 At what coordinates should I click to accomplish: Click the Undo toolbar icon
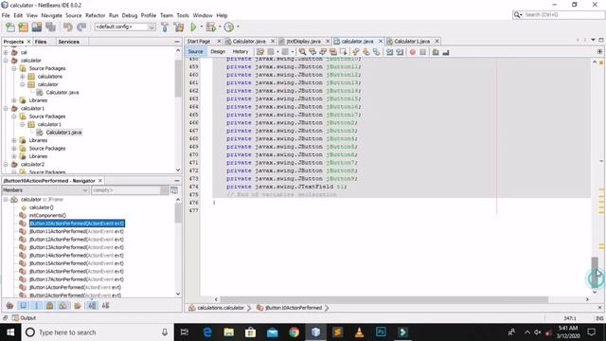[x=68, y=27]
